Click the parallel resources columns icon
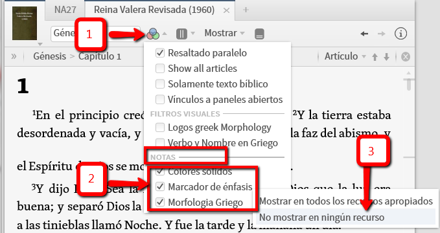The height and width of the screenshot is (233, 440). coord(181,34)
